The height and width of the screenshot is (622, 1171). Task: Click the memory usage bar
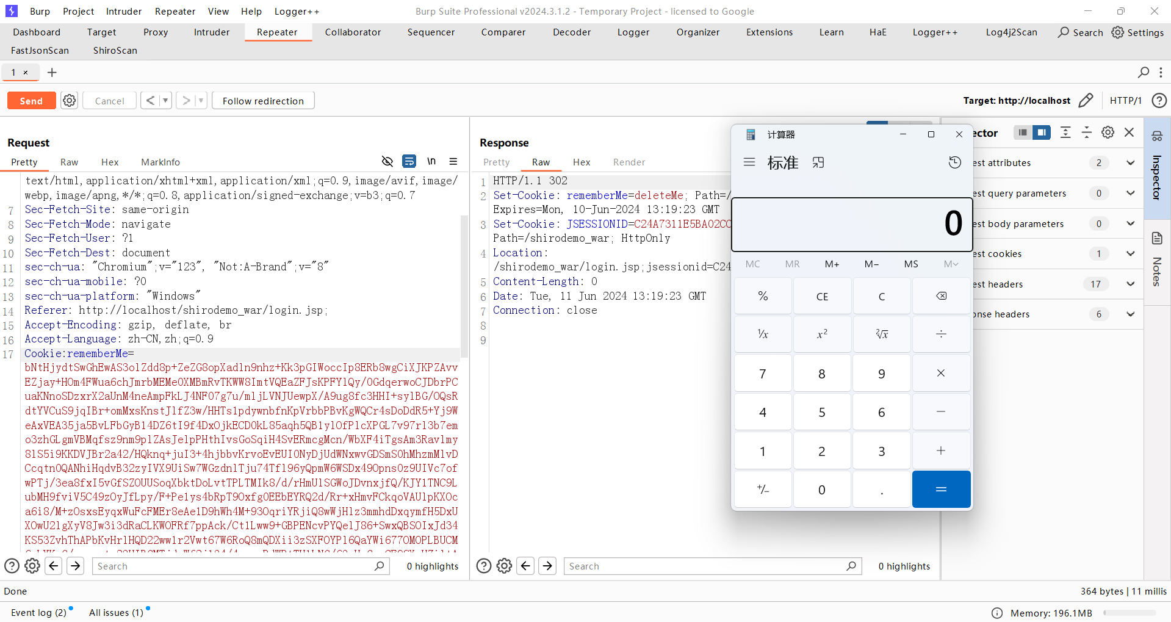click(1130, 613)
